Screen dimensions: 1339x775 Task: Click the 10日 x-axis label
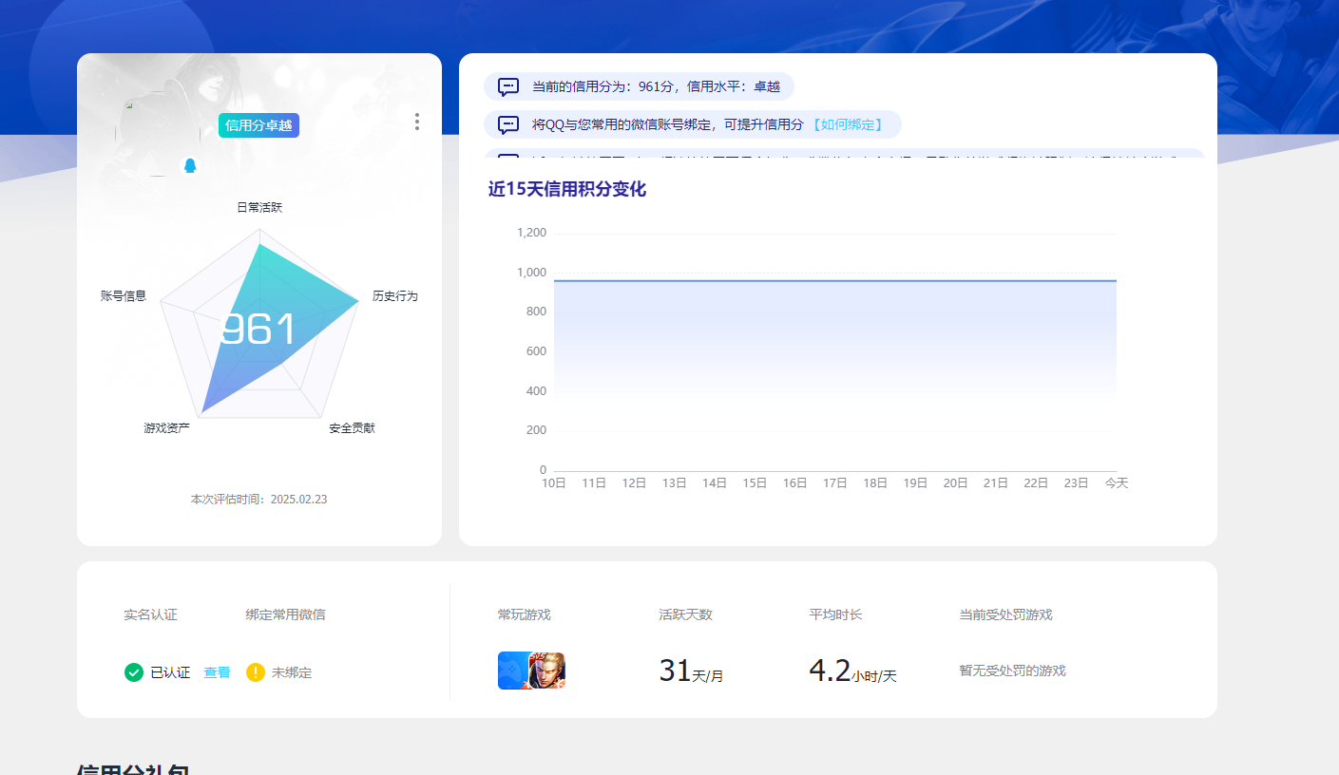[554, 483]
